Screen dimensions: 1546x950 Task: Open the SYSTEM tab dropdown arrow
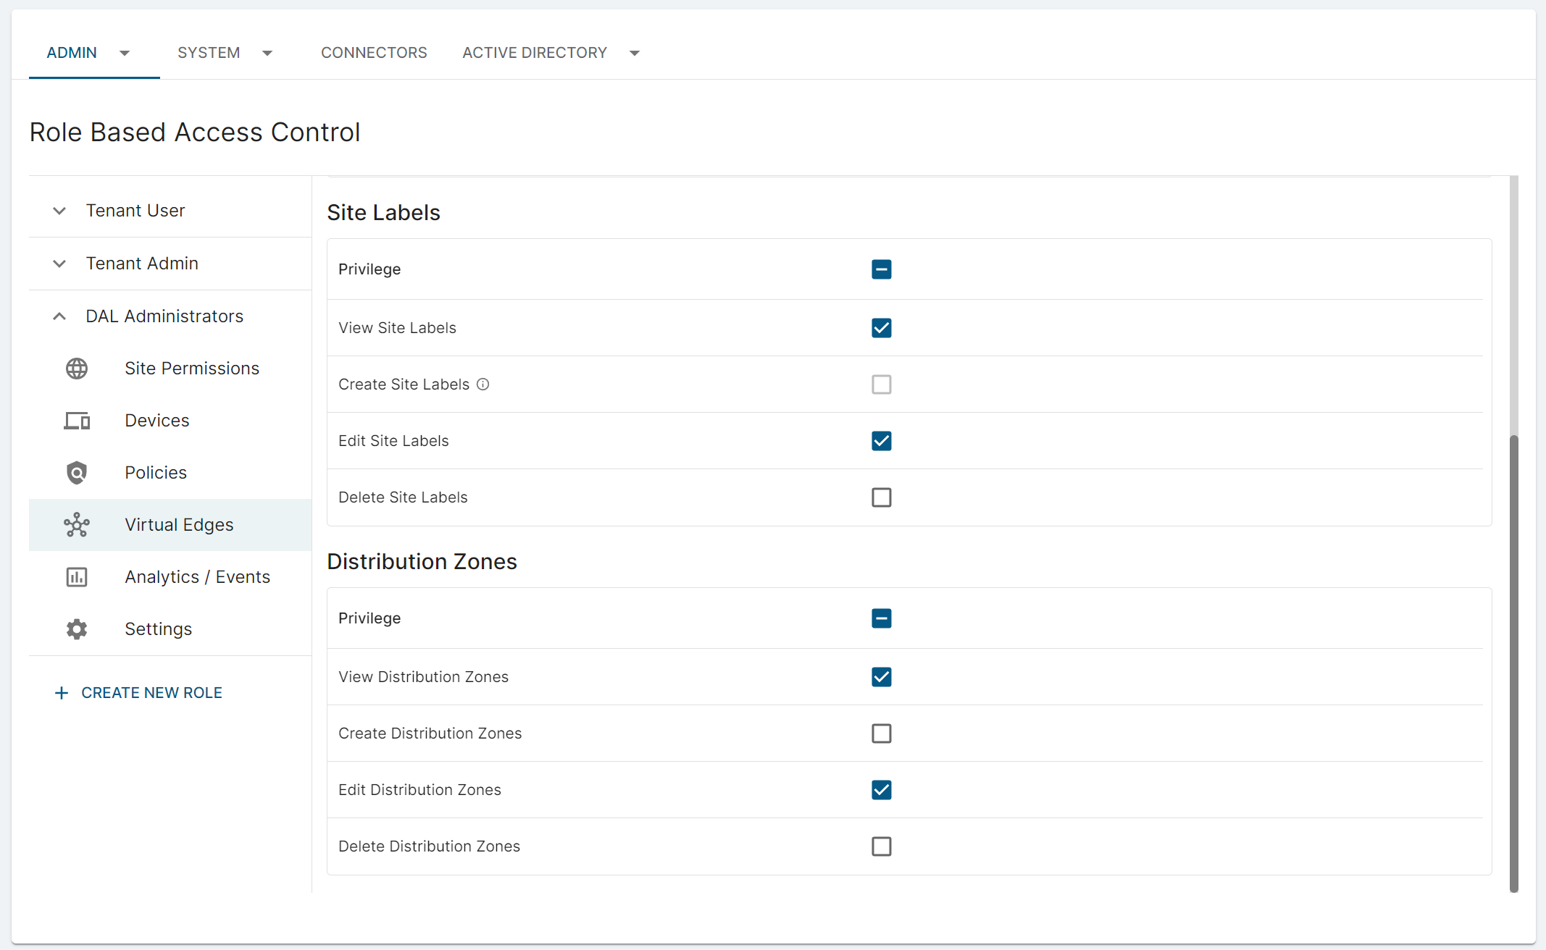coord(267,53)
